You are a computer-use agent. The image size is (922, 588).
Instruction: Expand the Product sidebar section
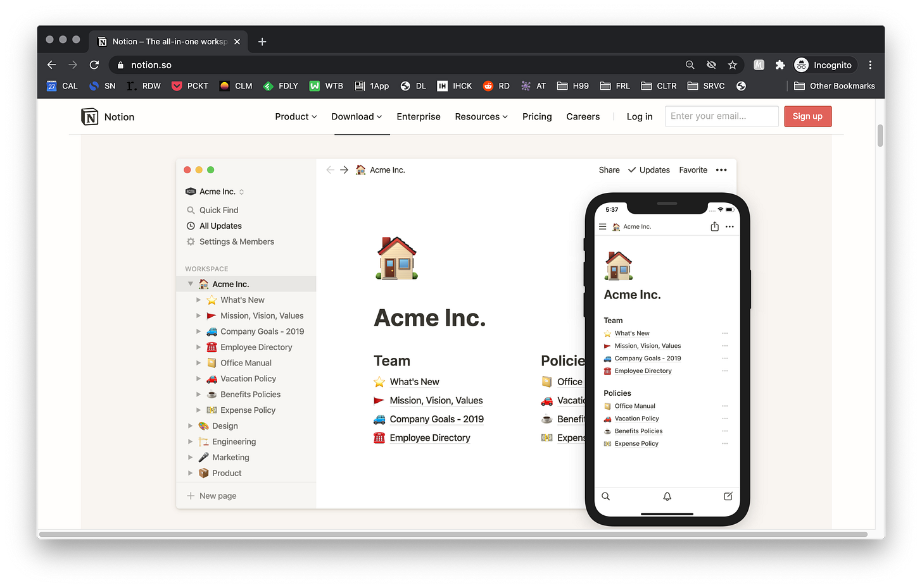pyautogui.click(x=190, y=473)
